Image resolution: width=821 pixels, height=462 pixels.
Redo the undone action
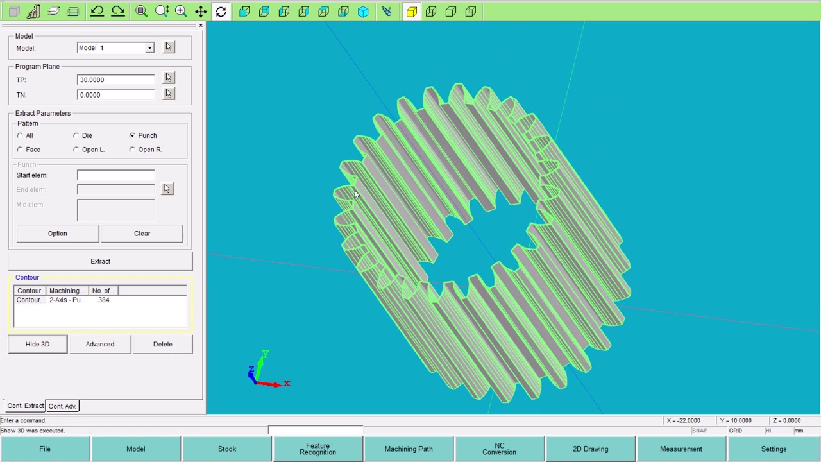click(x=117, y=11)
